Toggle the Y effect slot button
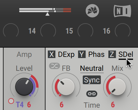 pyautogui.click(x=82, y=54)
